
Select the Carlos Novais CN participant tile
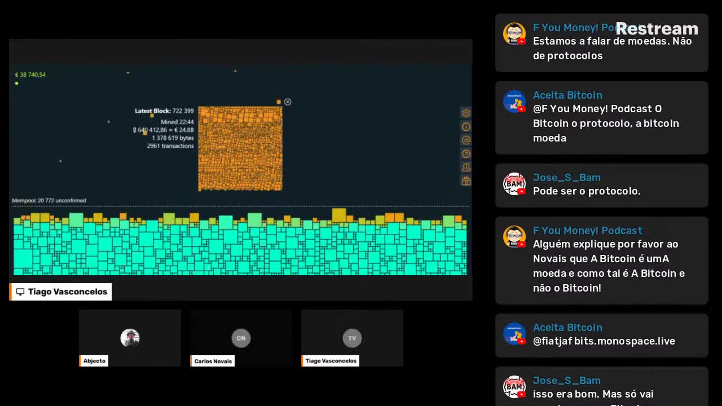click(x=241, y=338)
